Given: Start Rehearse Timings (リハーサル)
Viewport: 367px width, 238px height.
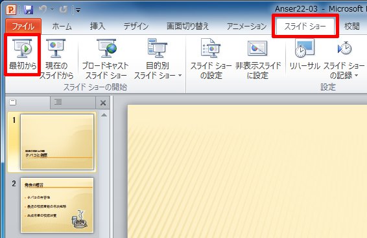Looking at the screenshot, I should [x=304, y=55].
